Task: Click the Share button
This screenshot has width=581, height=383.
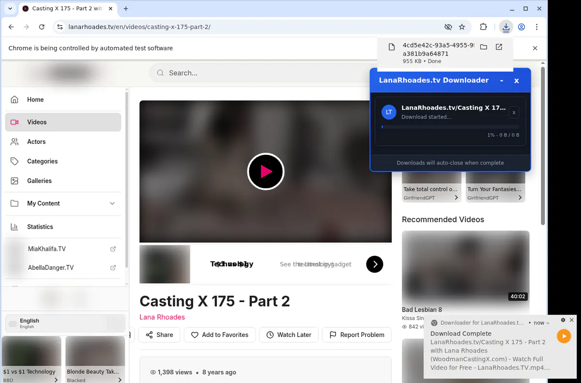Action: coord(159,335)
